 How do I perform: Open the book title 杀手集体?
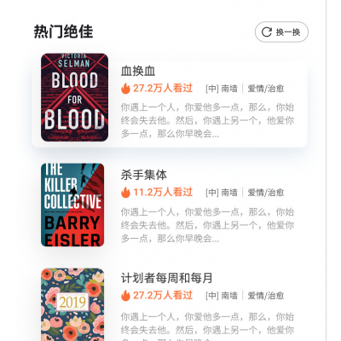tap(144, 175)
